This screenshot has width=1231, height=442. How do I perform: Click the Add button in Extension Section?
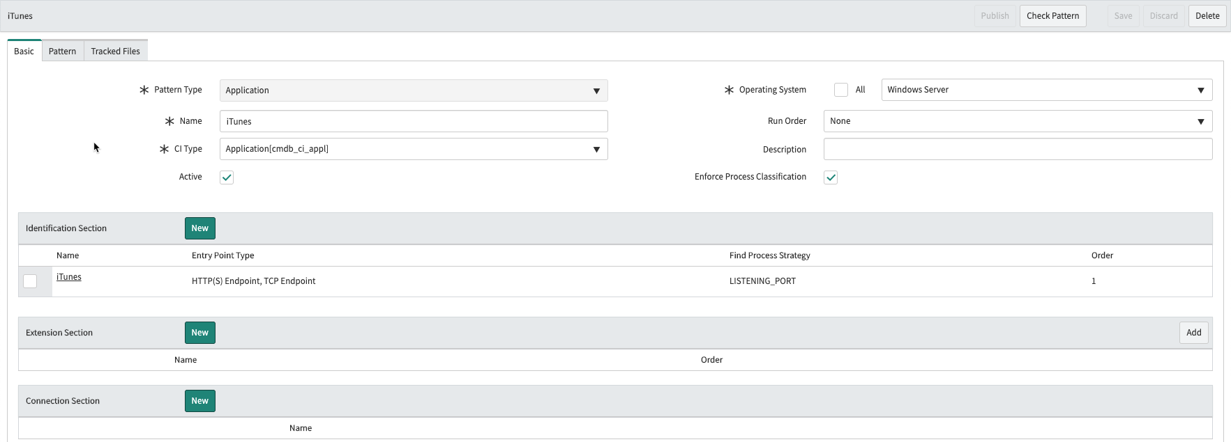click(1193, 333)
